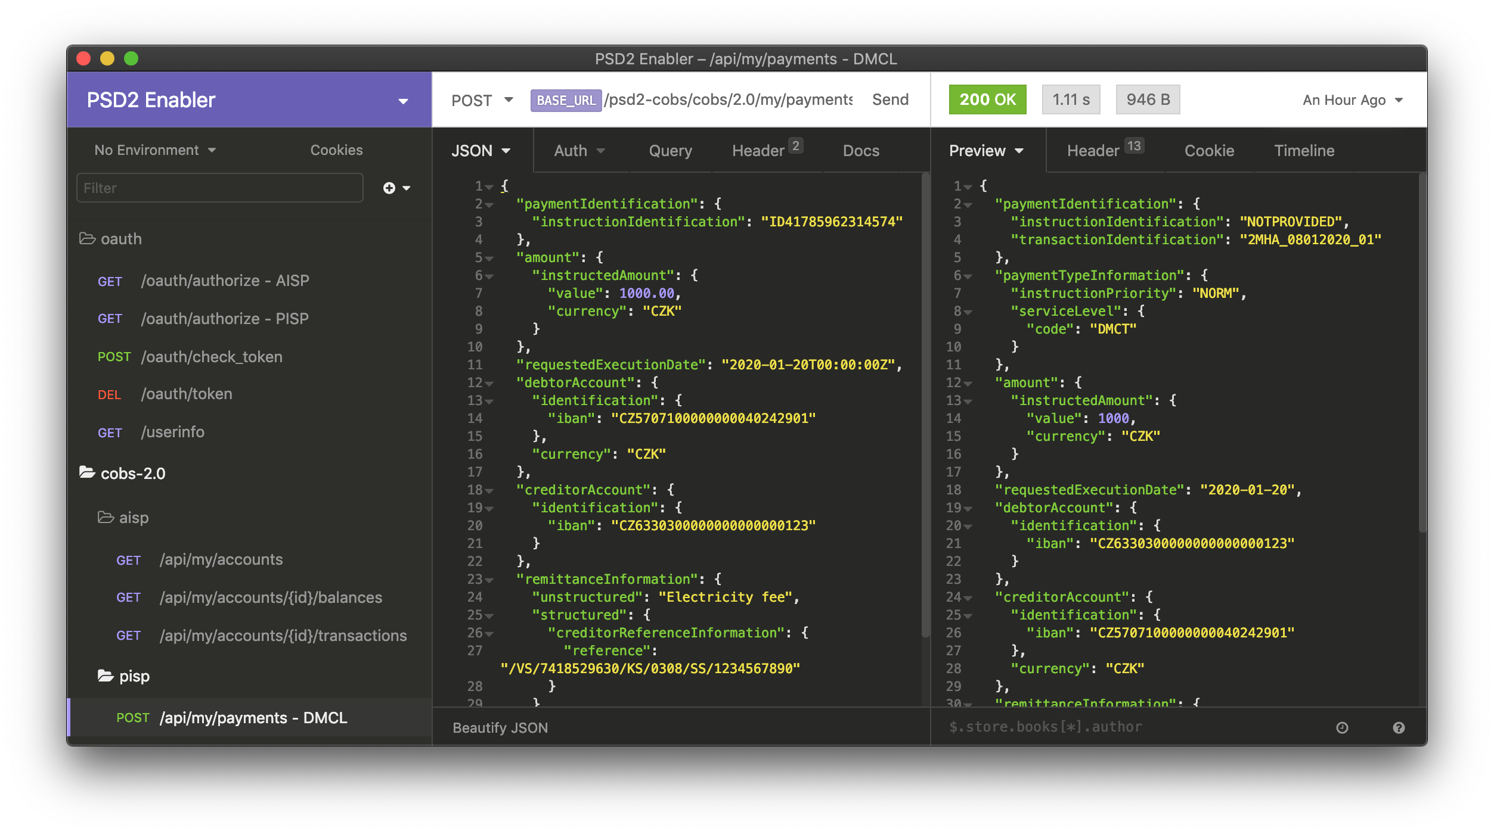
Task: Switch to the Timeline tab
Action: (x=1304, y=151)
